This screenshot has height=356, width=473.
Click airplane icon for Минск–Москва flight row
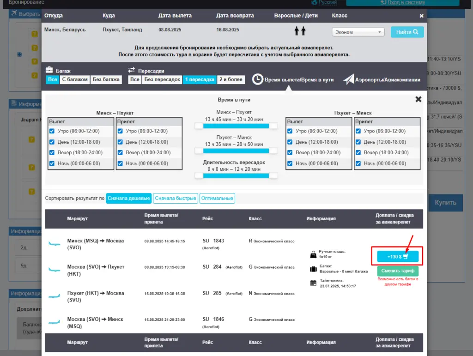(55, 243)
